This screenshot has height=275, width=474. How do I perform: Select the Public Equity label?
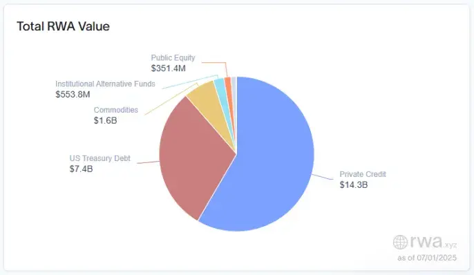173,57
